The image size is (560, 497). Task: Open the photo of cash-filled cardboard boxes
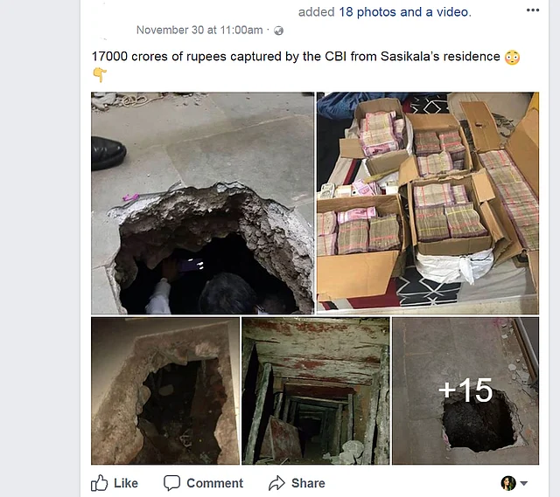[428, 204]
